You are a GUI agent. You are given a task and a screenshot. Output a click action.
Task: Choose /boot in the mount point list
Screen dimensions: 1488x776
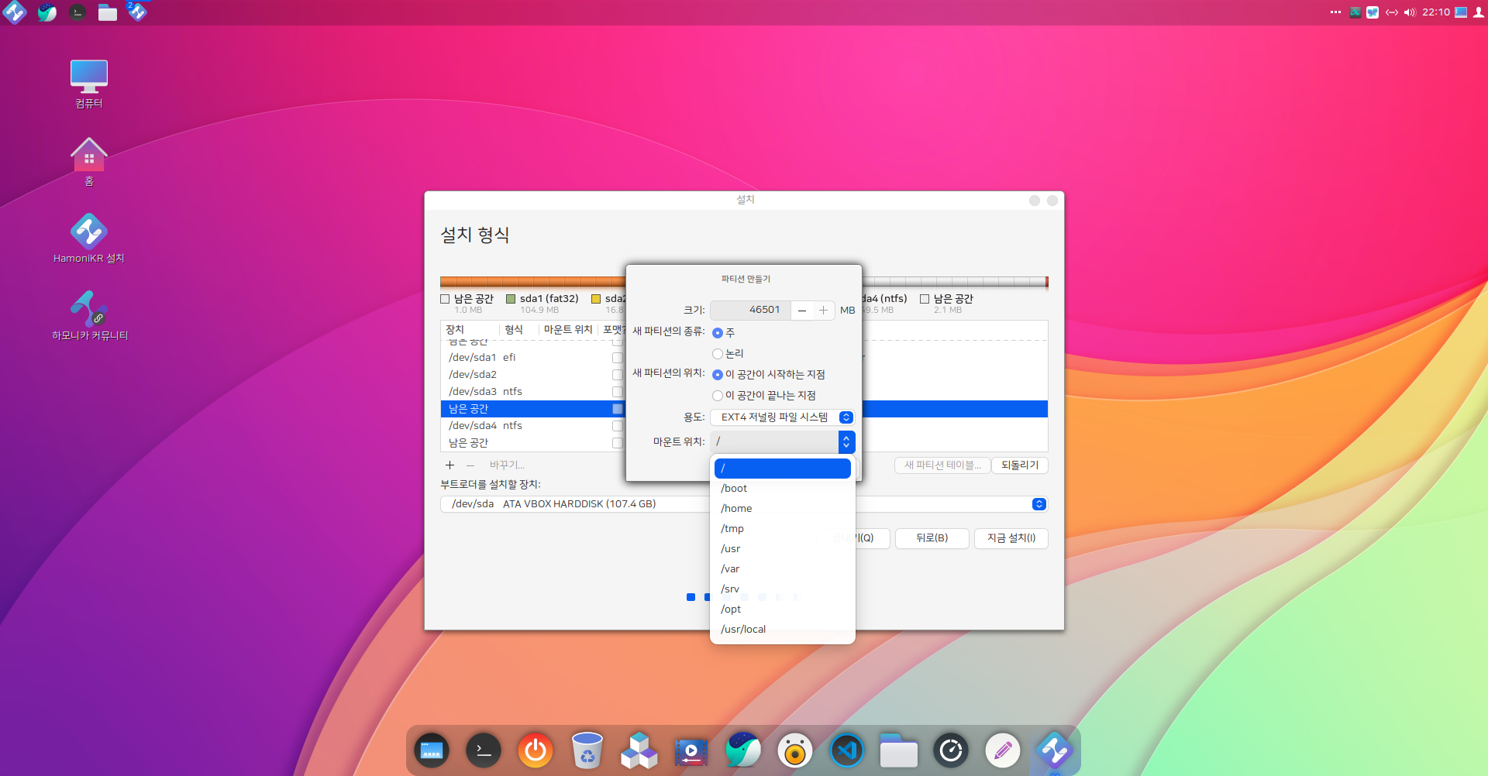734,489
